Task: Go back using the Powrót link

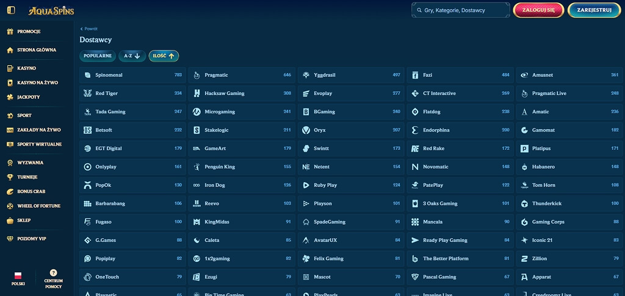Action: [89, 29]
